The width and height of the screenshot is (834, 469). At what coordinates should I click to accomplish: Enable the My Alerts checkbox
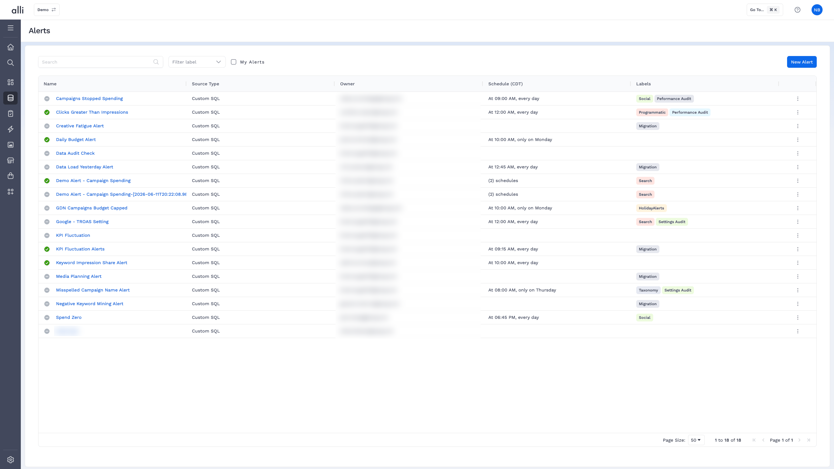point(234,62)
